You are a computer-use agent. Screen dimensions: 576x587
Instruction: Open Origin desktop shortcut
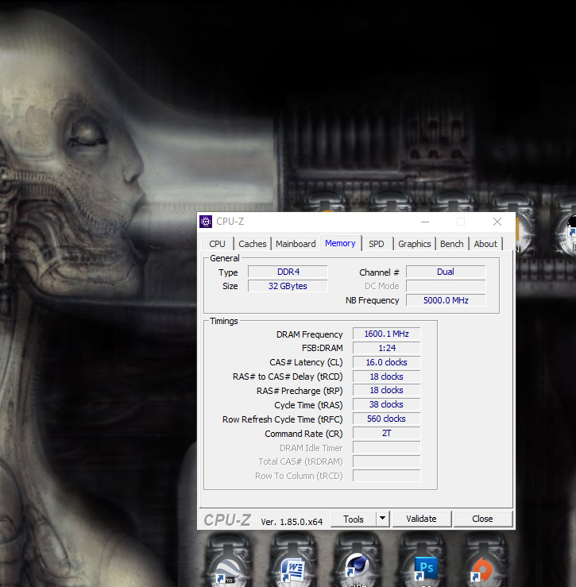click(483, 570)
